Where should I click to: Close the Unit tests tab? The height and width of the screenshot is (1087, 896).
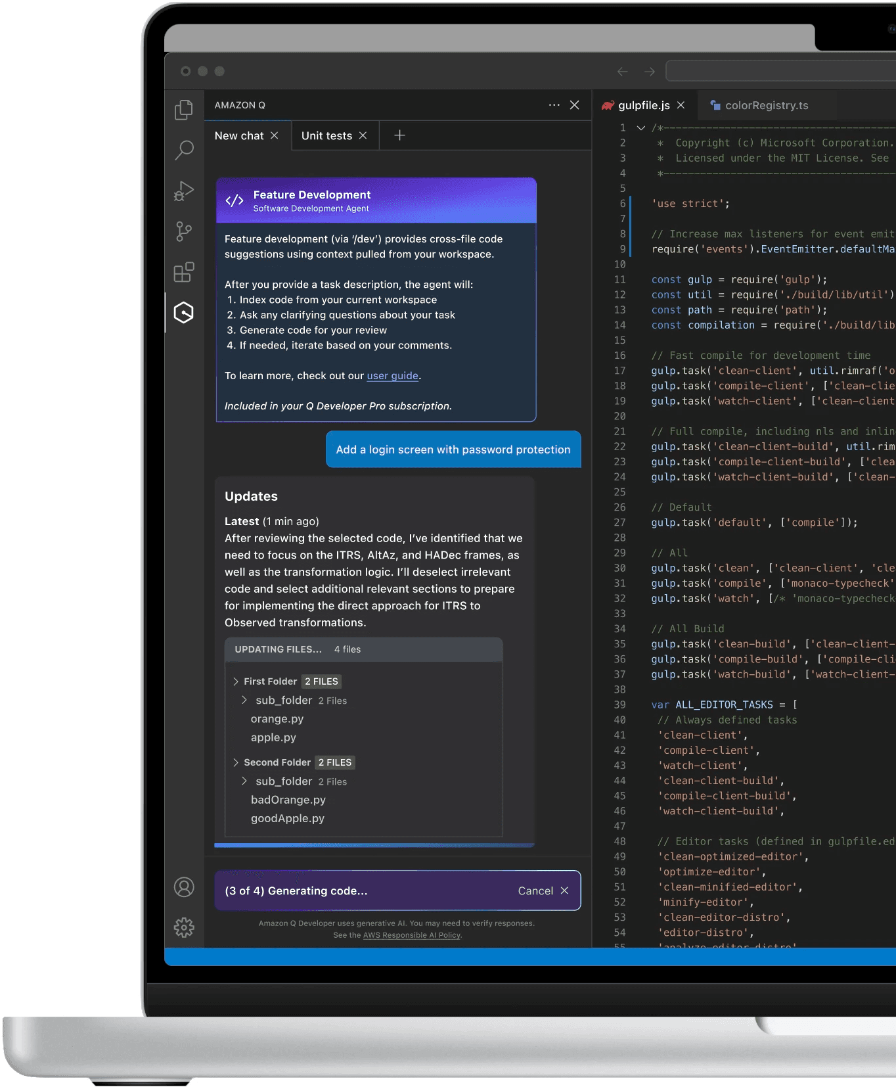pyautogui.click(x=363, y=135)
